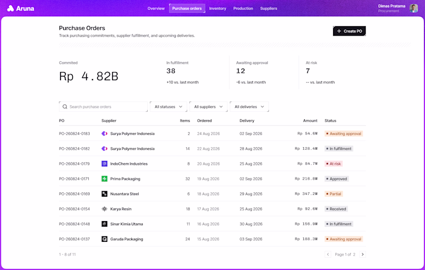The width and height of the screenshot is (425, 270).
Task: Open Dimas Pratama's profile avatar
Action: tap(414, 9)
